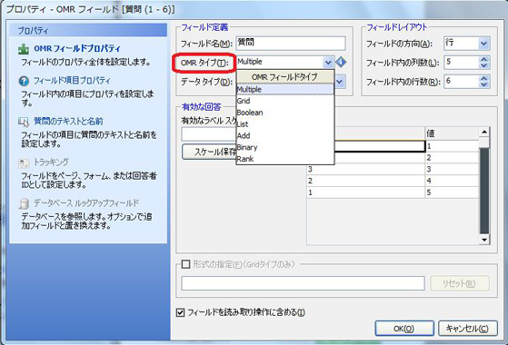Click label cell 3 in answers table

tap(365, 169)
